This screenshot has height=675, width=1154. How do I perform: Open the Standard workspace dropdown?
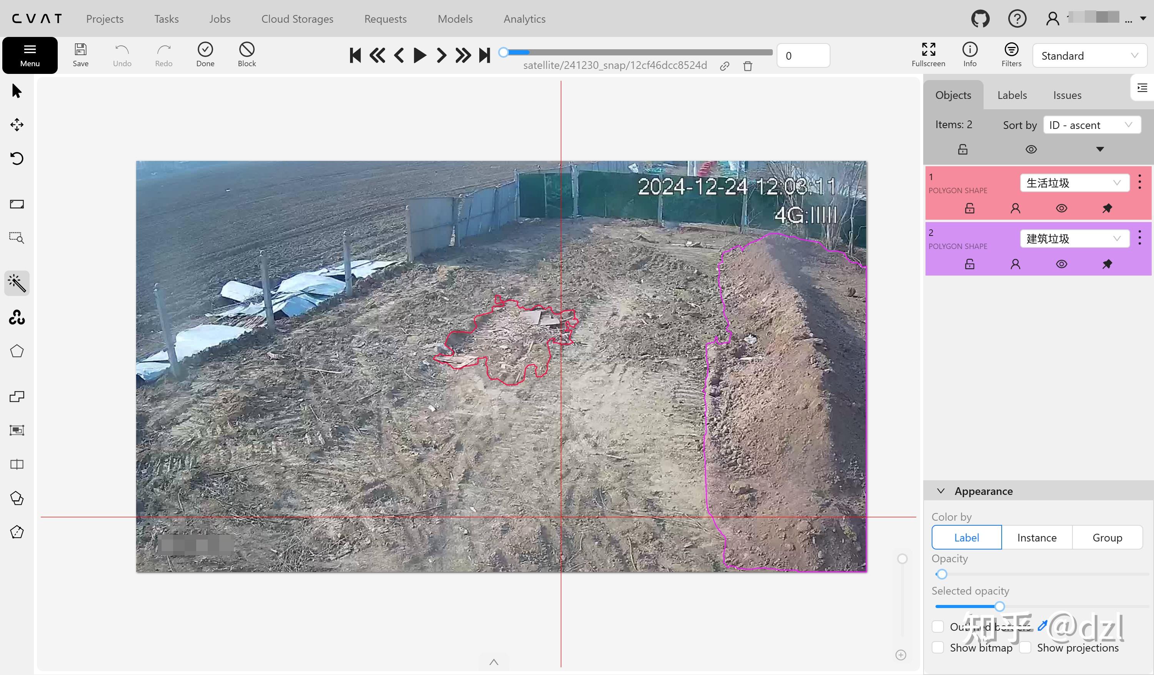pos(1089,56)
